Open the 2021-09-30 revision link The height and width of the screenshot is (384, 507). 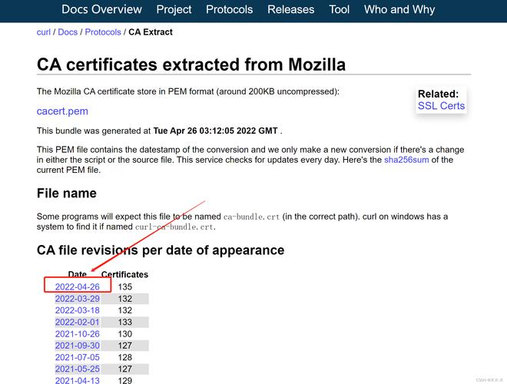(78, 346)
